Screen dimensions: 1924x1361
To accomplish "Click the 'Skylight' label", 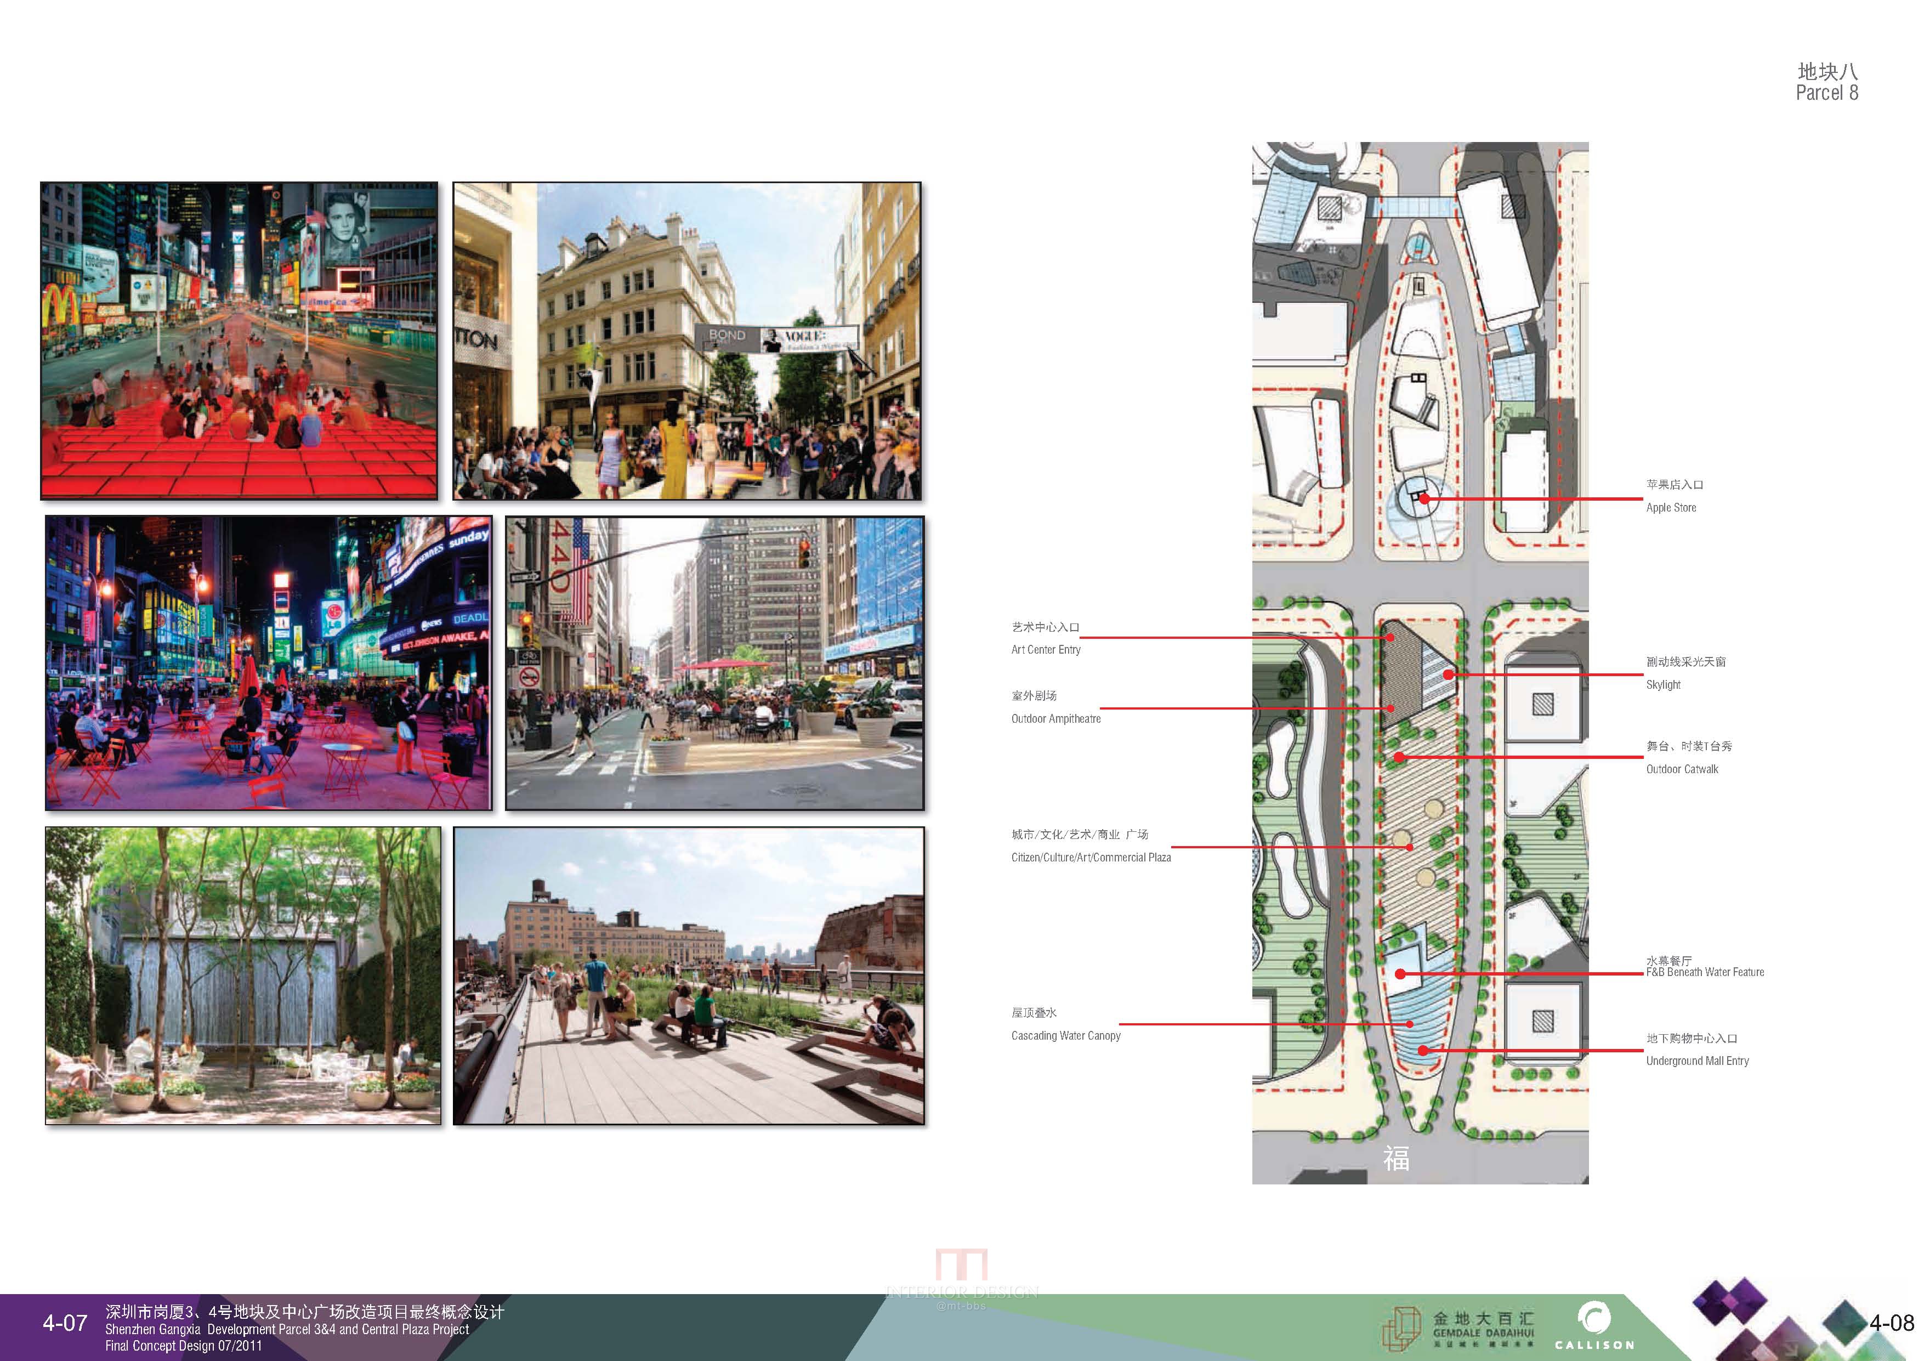I will click(x=1664, y=685).
